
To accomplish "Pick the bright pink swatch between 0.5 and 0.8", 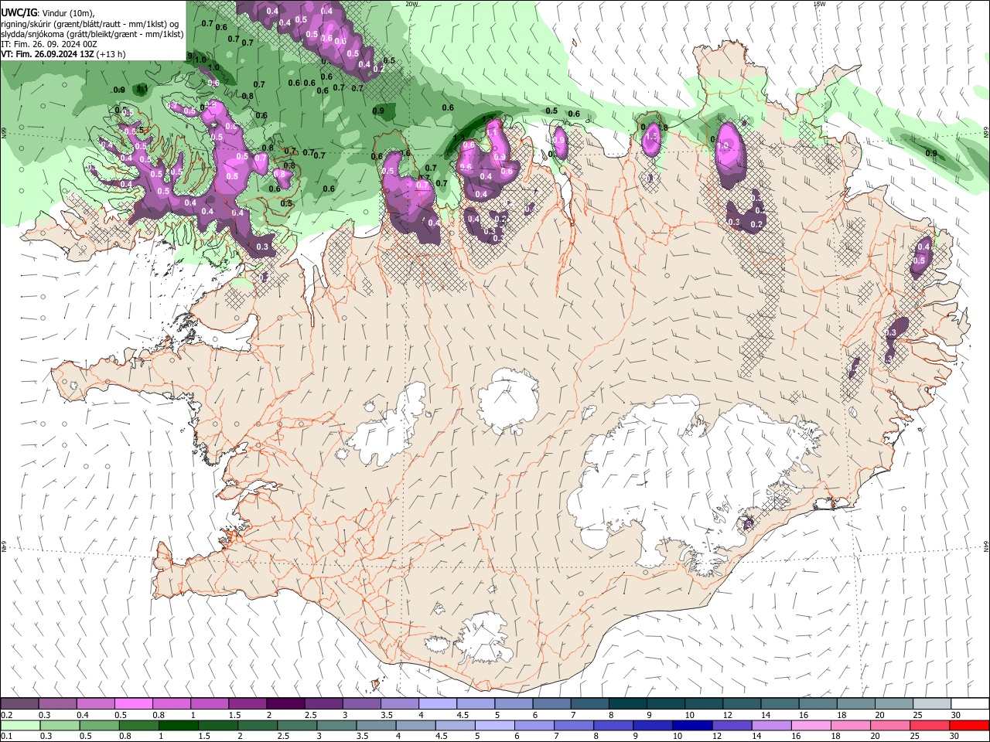I will (133, 703).
